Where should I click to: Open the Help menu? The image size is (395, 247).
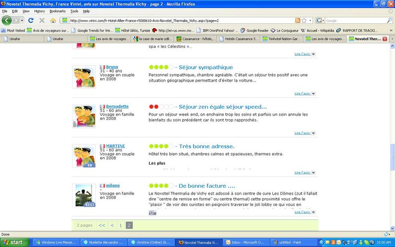pos(86,11)
